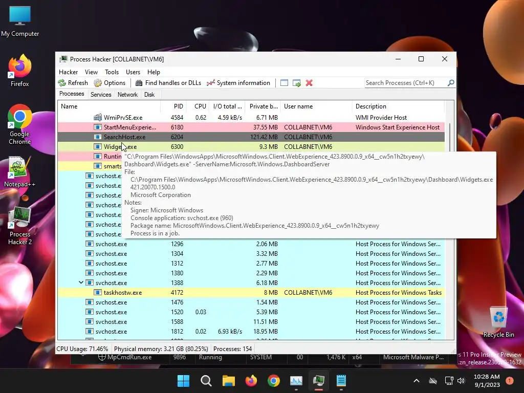
Task: Select svchost.exe row with PID 1380
Action: [251, 273]
